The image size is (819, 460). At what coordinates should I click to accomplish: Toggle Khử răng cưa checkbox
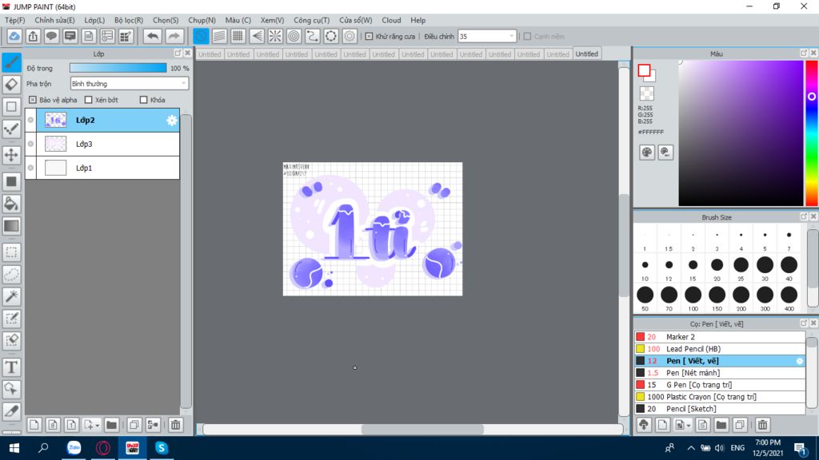pos(369,37)
